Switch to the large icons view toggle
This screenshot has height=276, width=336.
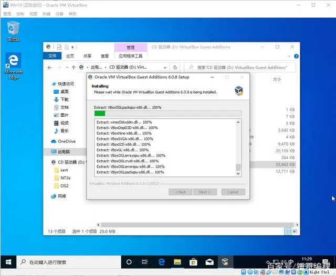295,231
